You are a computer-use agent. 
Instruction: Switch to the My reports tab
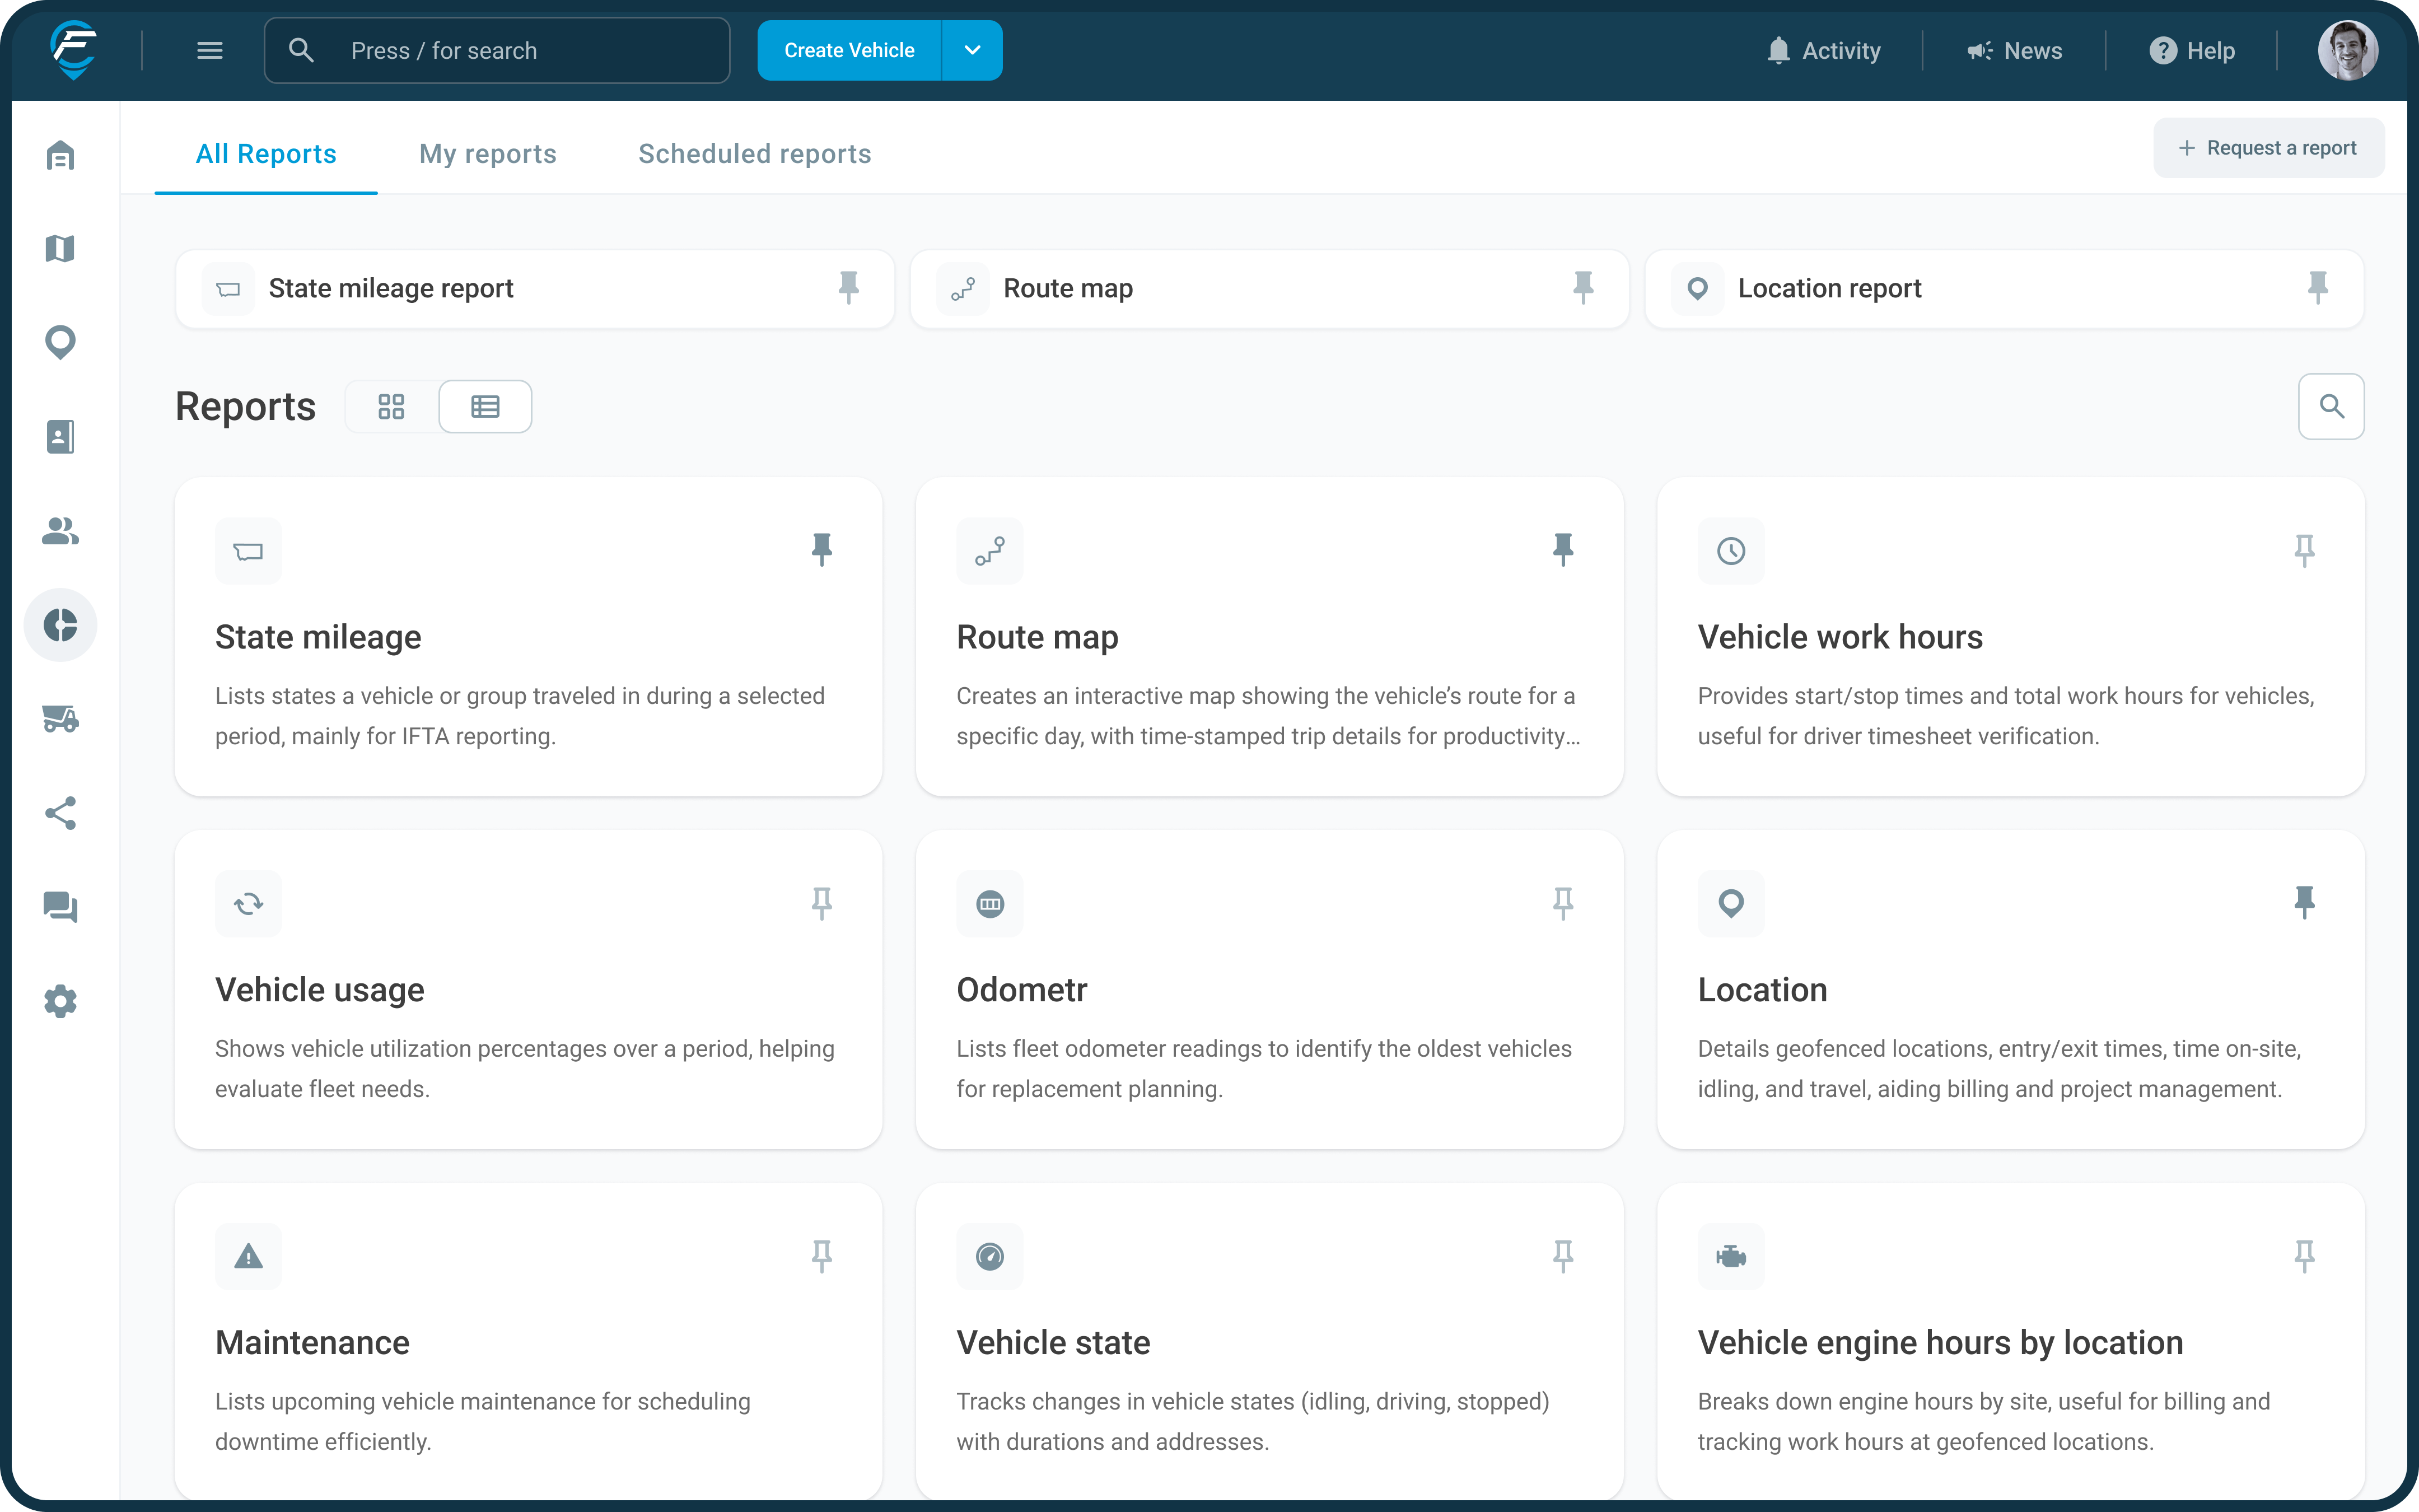pos(488,153)
